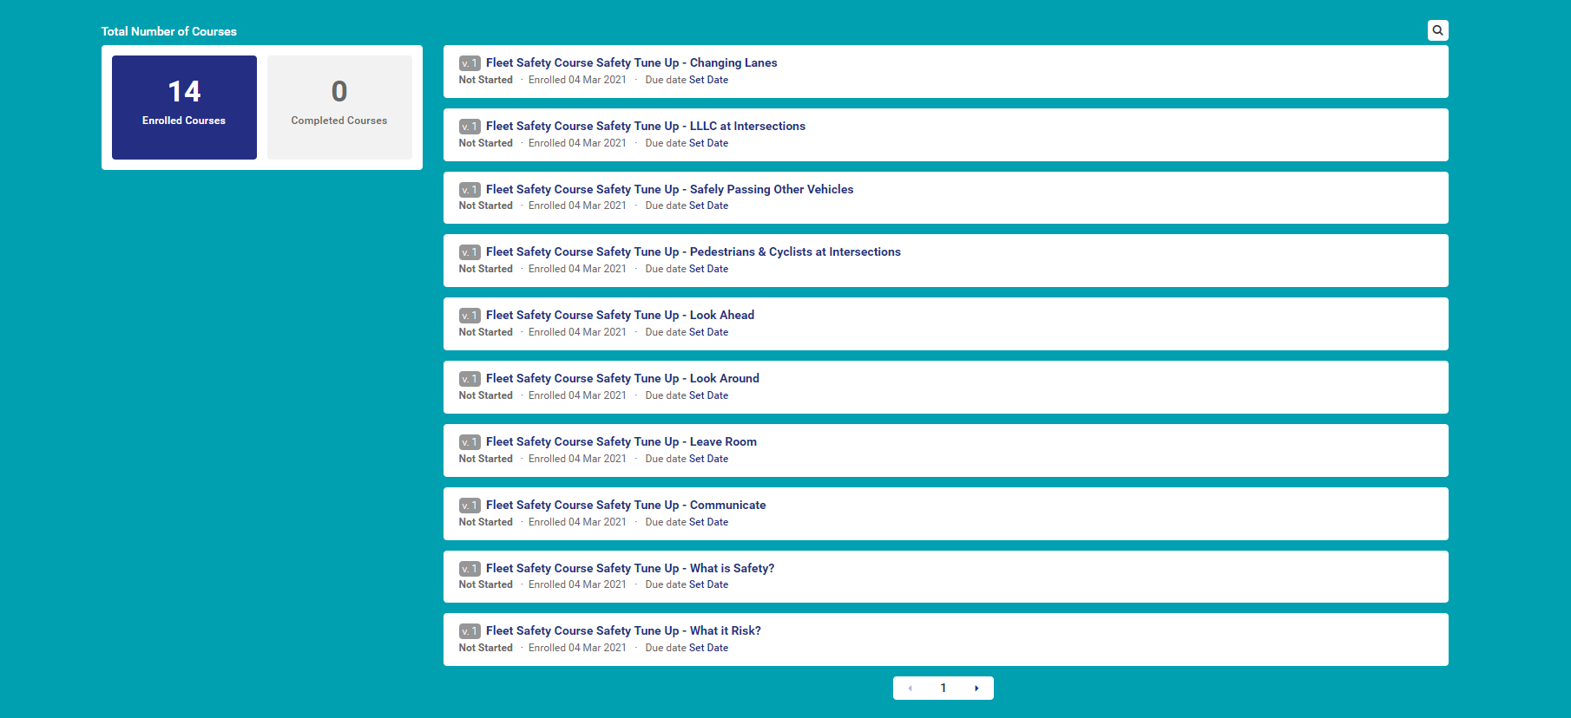Show the 0 Completed Courses tile
This screenshot has width=1571, height=718.
point(339,108)
